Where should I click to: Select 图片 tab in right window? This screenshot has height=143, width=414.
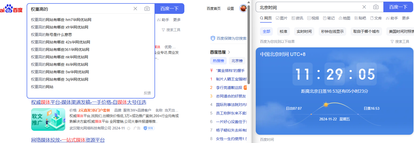point(282,18)
